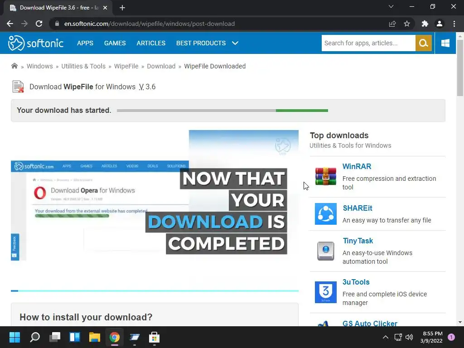Screen dimensions: 464x348
Task: Select the Download WipeFile 3.6 browser tab
Action: (58, 8)
